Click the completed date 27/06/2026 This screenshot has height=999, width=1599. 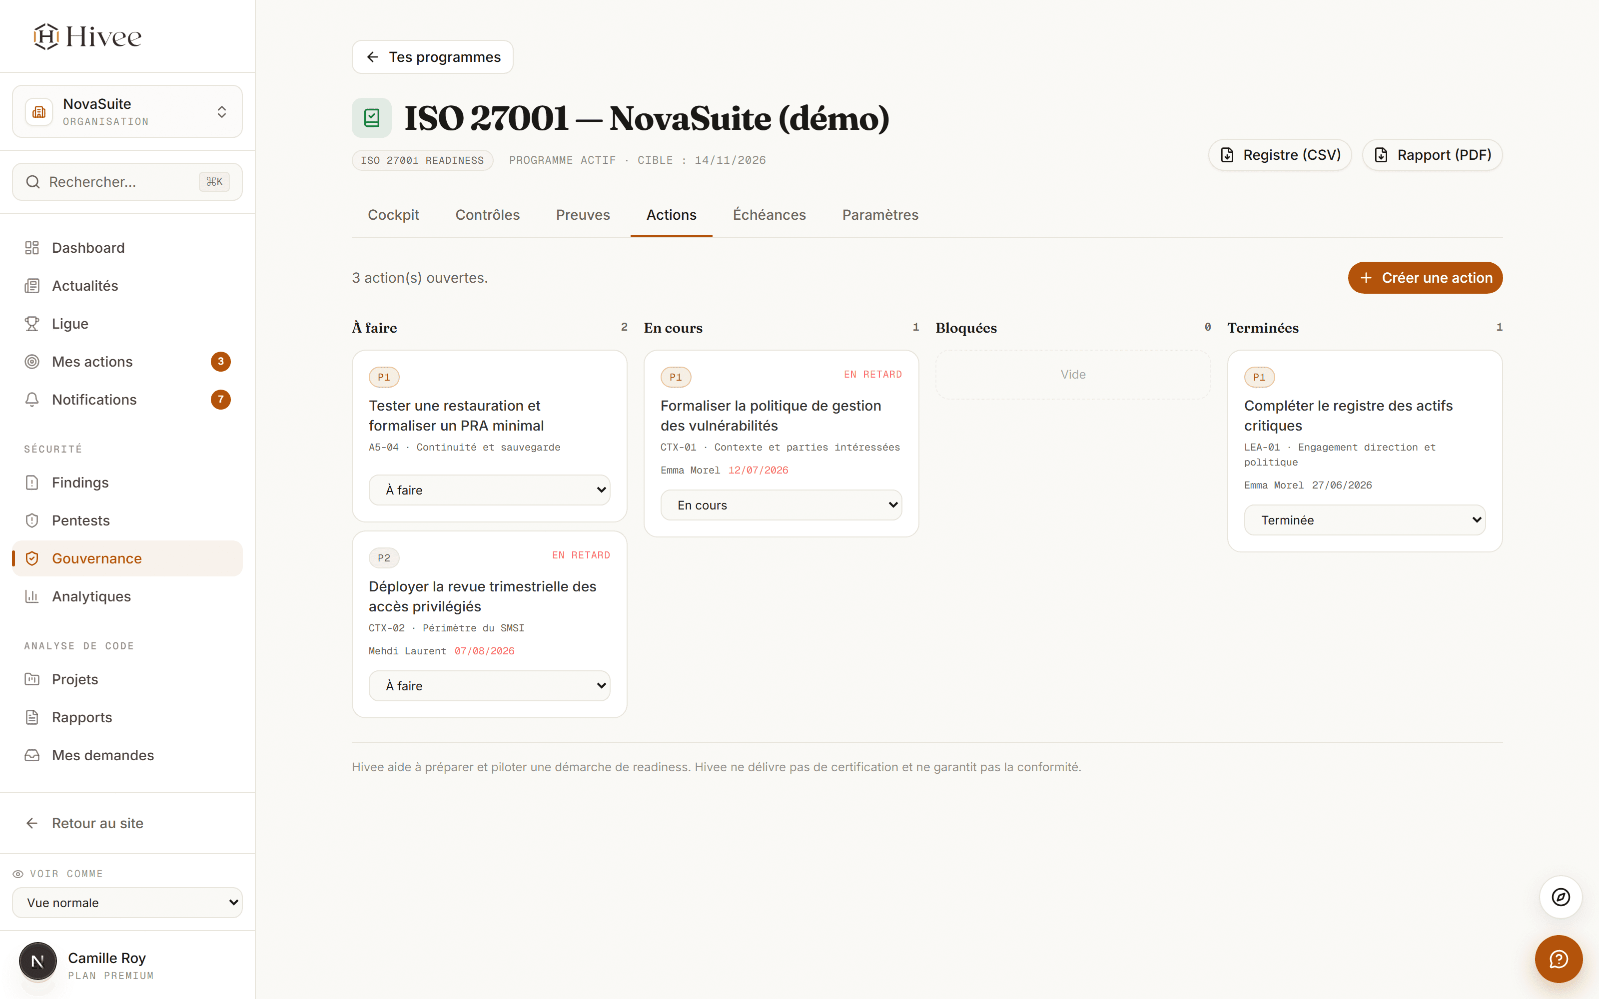coord(1342,486)
